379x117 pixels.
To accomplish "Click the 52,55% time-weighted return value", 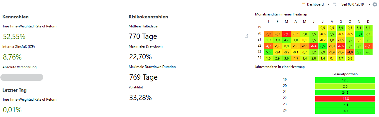I will [x=14, y=36].
